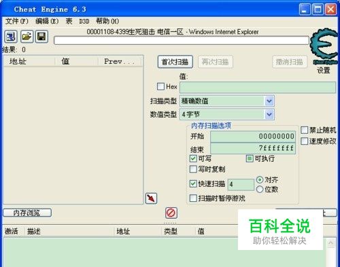The height and width of the screenshot is (267, 340).
Task: Open the 表 table menu
Action: click(x=69, y=21)
